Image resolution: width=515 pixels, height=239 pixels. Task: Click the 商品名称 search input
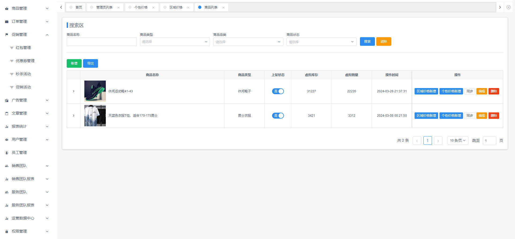point(102,42)
